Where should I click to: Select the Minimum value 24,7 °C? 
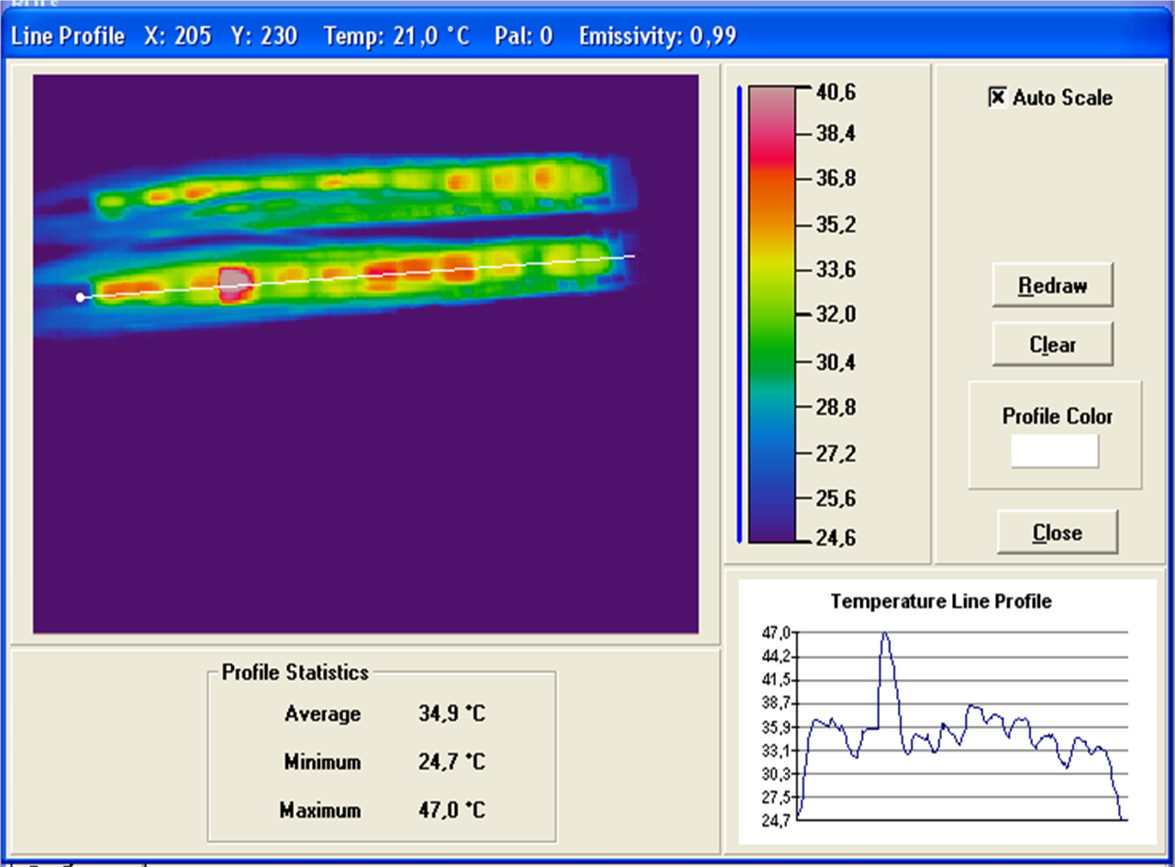tap(451, 763)
